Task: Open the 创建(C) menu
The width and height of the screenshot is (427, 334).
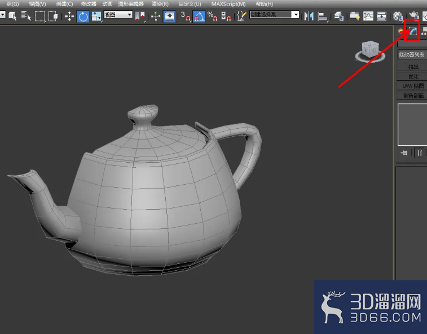Action: pos(64,4)
